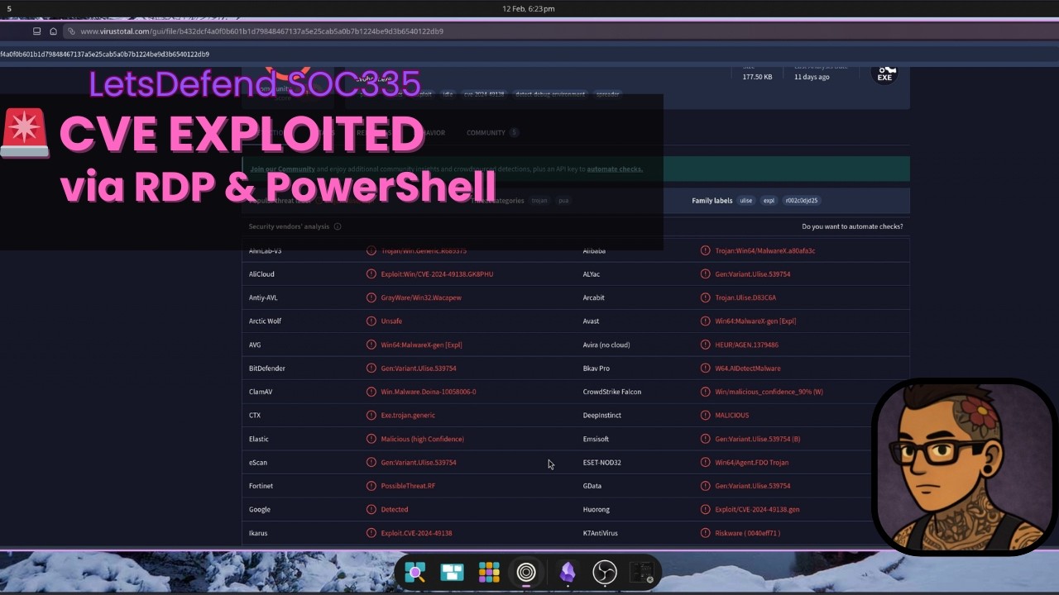1059x595 pixels.
Task: Click the cartoon avatar thumbnail
Action: point(965,467)
